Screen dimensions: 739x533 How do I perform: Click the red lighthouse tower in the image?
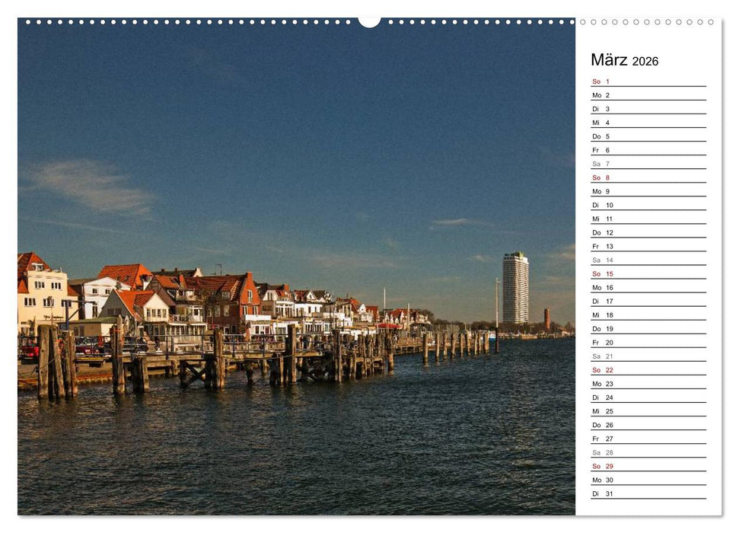point(546,314)
